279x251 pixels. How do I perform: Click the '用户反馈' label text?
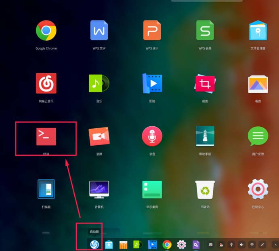point(258,154)
